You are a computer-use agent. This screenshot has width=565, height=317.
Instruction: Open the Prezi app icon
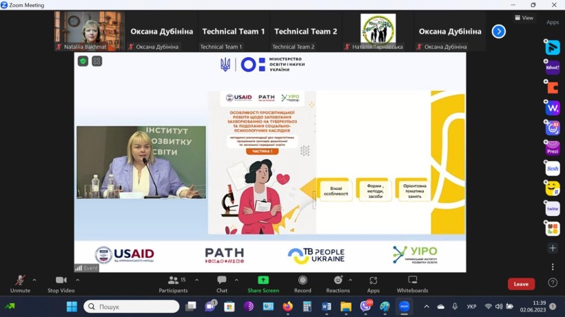point(553,148)
